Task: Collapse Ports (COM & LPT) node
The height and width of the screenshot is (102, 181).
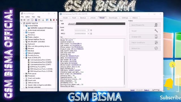Action: [x=24, y=58]
